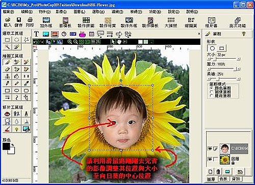Select the hand pan tool in black toolbar

tap(119, 42)
